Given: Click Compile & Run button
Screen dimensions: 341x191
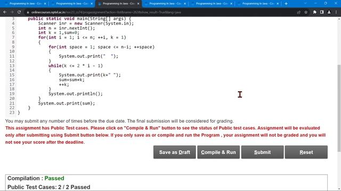Looking at the screenshot, I should pyautogui.click(x=218, y=152).
